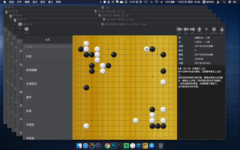Click the battery 100% indicator
This screenshot has width=240, height=150.
[x=170, y=2]
